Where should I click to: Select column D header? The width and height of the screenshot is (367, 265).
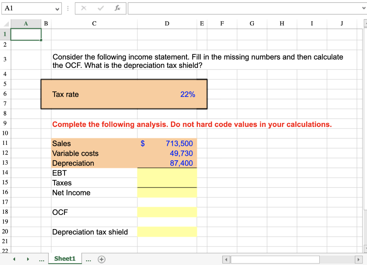click(167, 23)
